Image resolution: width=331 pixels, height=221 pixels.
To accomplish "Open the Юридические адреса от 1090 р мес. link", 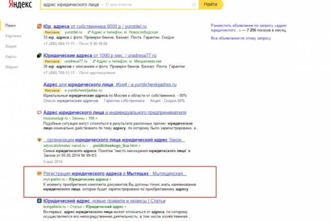I will pyautogui.click(x=100, y=55).
